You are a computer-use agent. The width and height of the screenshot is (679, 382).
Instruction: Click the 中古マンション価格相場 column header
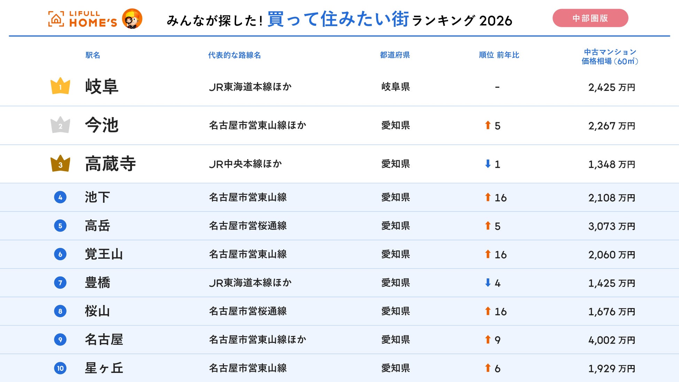[x=610, y=57]
